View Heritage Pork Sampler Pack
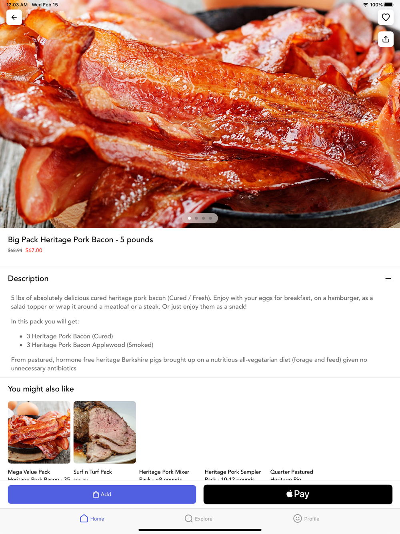Image resolution: width=400 pixels, height=534 pixels. pyautogui.click(x=233, y=475)
